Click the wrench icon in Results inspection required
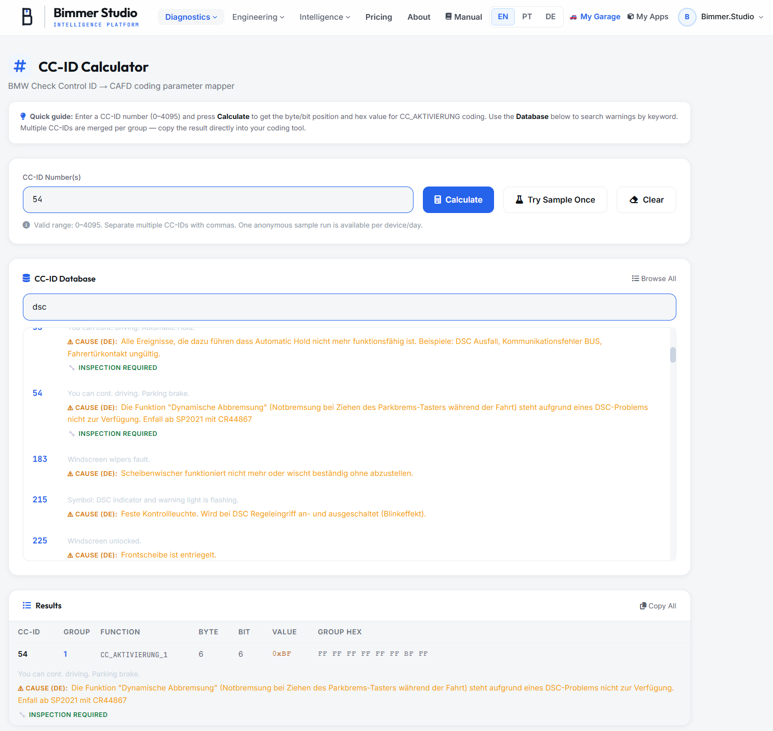Image resolution: width=773 pixels, height=731 pixels. [x=22, y=715]
